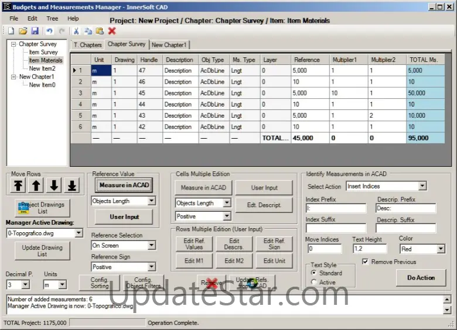
Task: Click the Cut scissors toolbar icon
Action: click(x=76, y=31)
